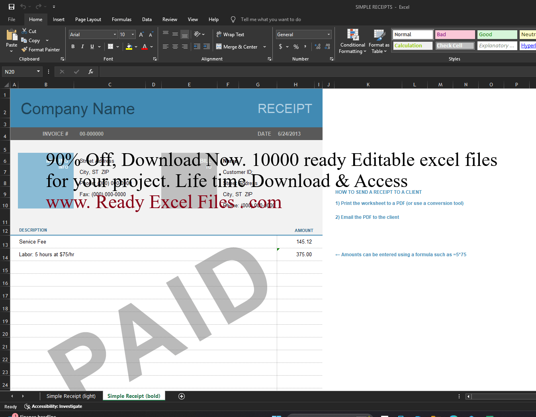
Task: Open the General number format dropdown
Action: [x=329, y=35]
